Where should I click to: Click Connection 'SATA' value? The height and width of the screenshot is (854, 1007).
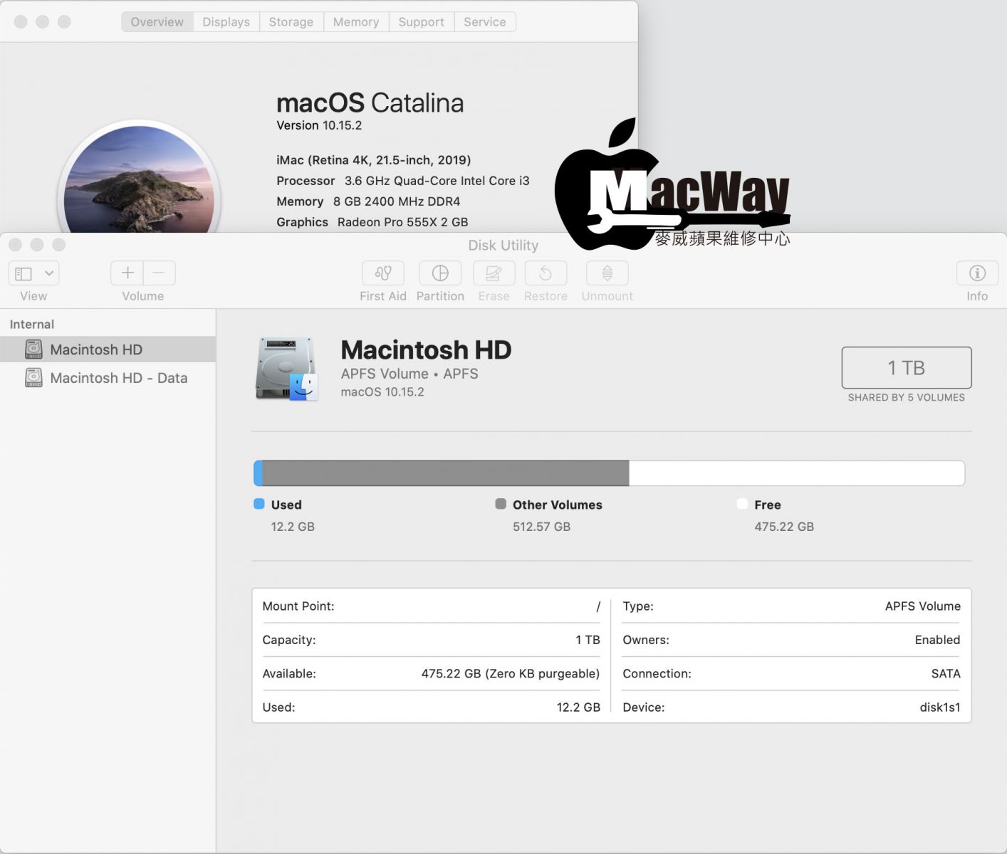946,673
